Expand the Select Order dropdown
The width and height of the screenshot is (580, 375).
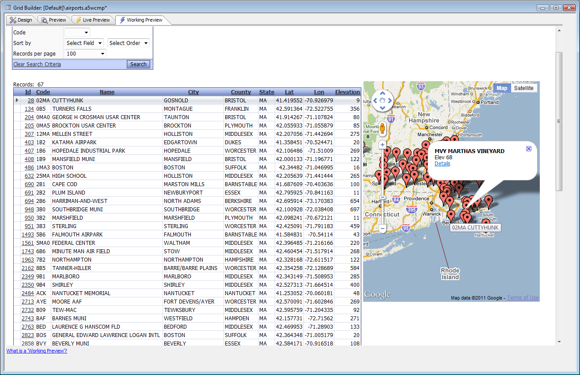[128, 43]
